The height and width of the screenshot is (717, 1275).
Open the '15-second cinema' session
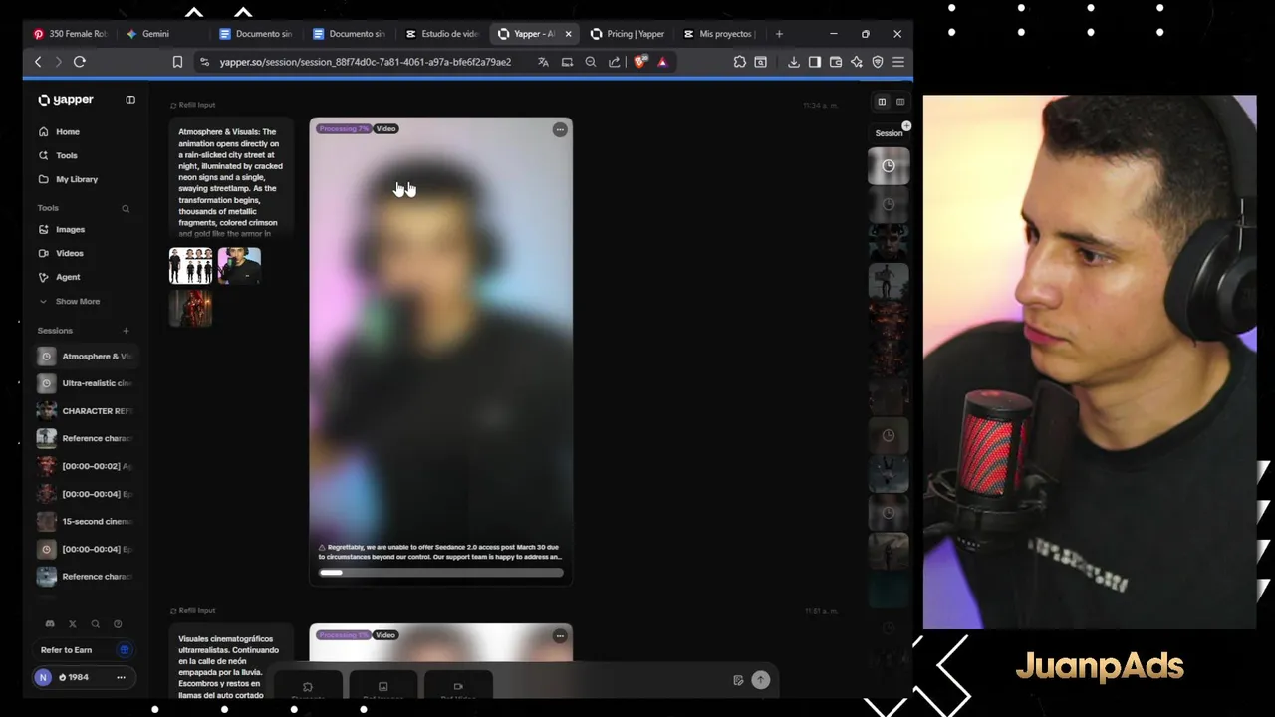click(86, 521)
